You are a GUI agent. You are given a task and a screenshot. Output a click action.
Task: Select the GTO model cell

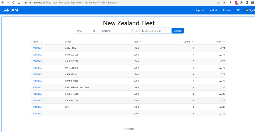pos(67,107)
